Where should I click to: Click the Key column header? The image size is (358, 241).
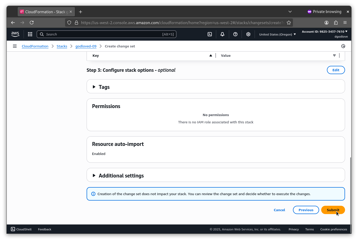point(96,55)
